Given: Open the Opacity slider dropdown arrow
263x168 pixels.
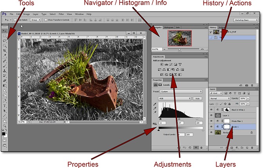Looking at the screenshot, I should (248, 98).
